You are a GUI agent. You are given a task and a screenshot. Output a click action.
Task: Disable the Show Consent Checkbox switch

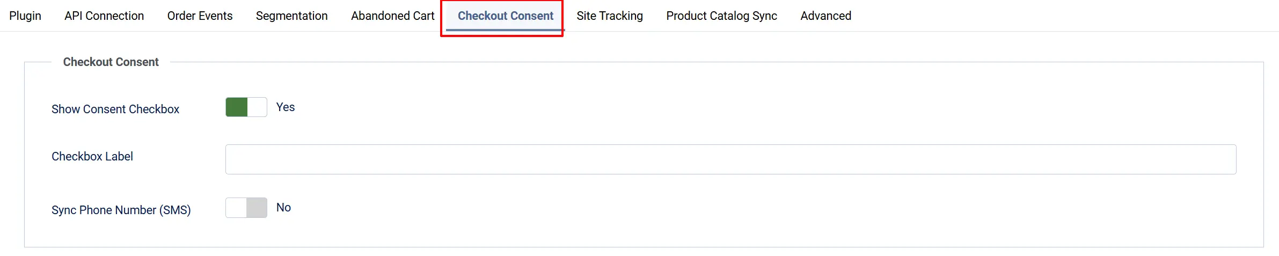pyautogui.click(x=246, y=107)
